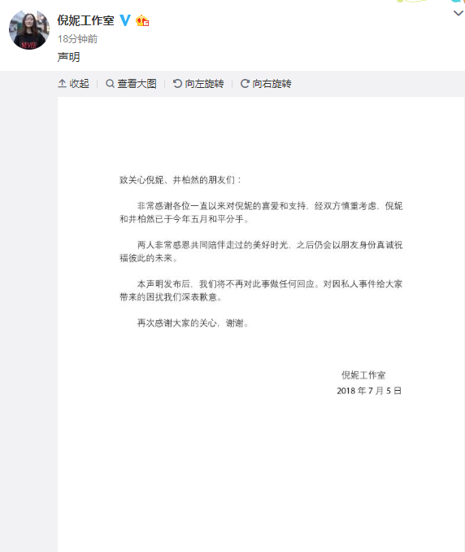Click the 倪妮工作室 signature in the statement
465x552 pixels.
click(363, 375)
